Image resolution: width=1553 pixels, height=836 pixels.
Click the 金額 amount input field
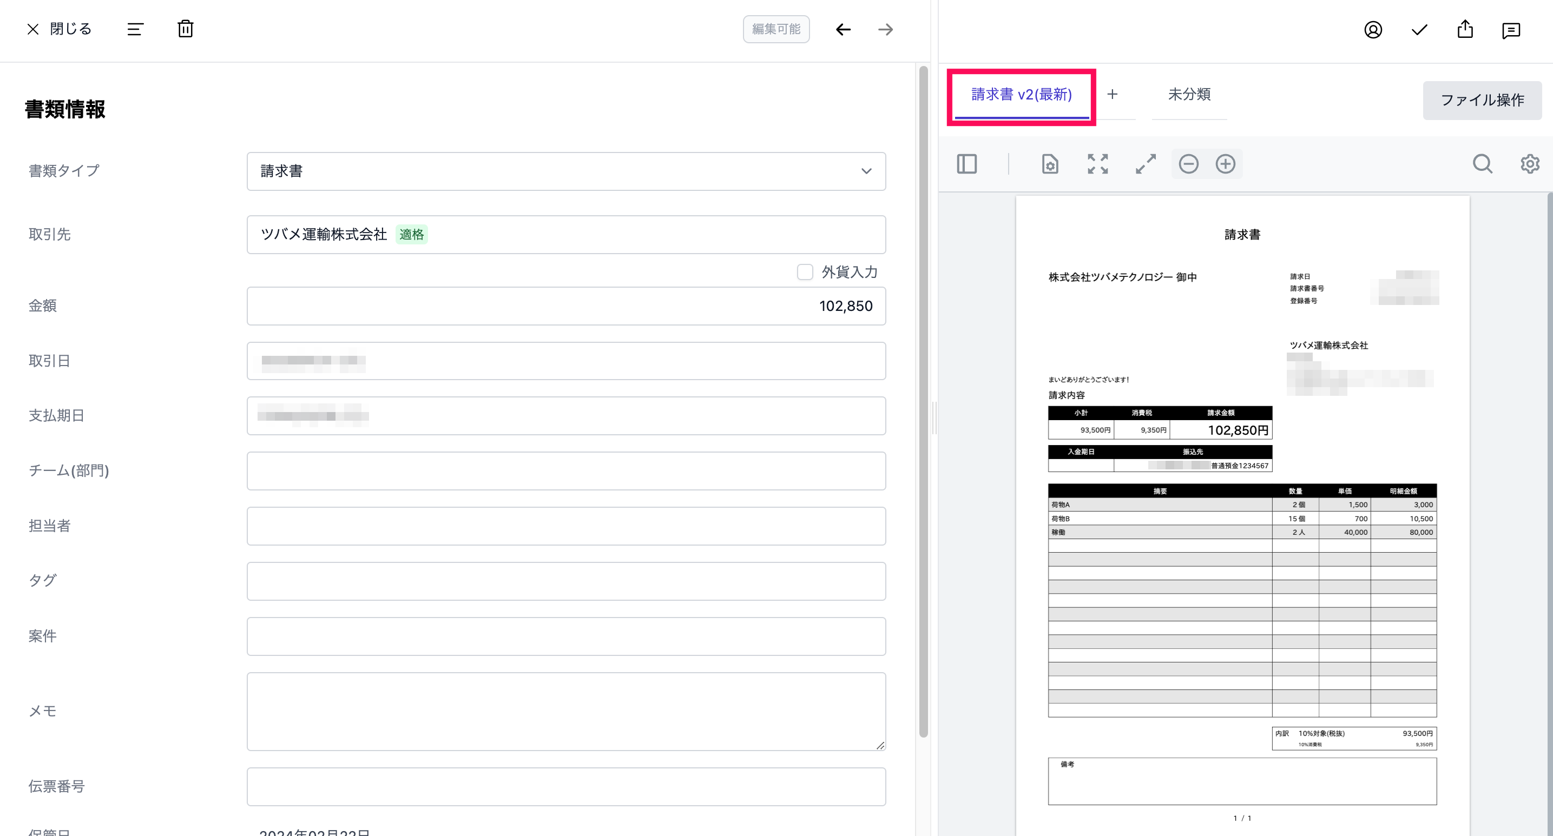565,306
